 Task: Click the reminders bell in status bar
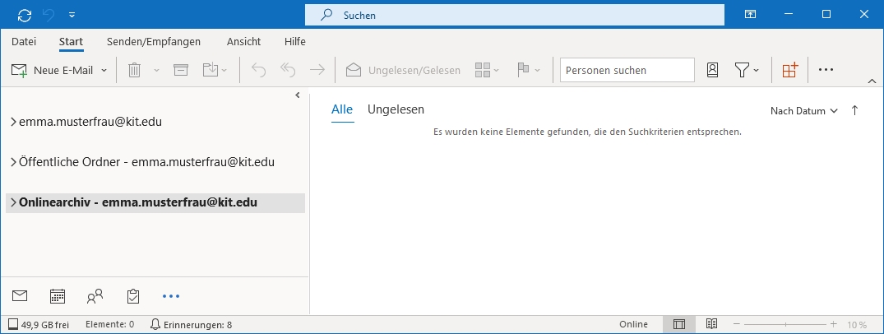coord(155,325)
